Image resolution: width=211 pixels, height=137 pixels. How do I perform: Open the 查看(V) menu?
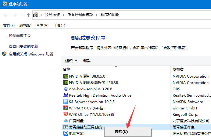click(42, 25)
